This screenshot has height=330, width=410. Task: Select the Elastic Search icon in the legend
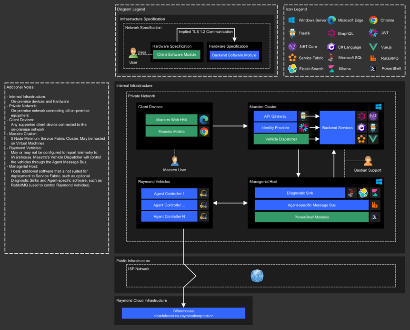(292, 69)
